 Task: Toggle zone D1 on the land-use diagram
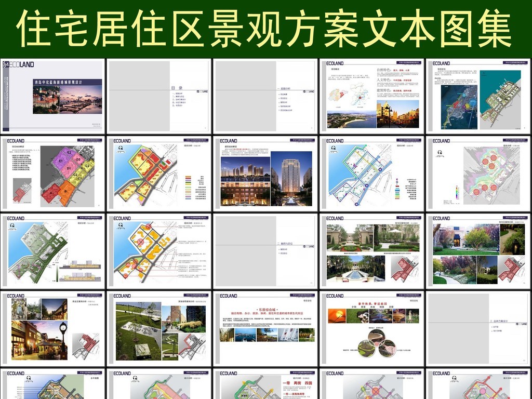pos(69,168)
